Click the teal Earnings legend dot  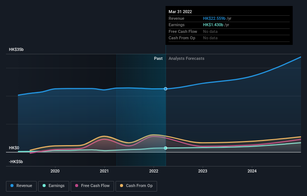(44, 186)
